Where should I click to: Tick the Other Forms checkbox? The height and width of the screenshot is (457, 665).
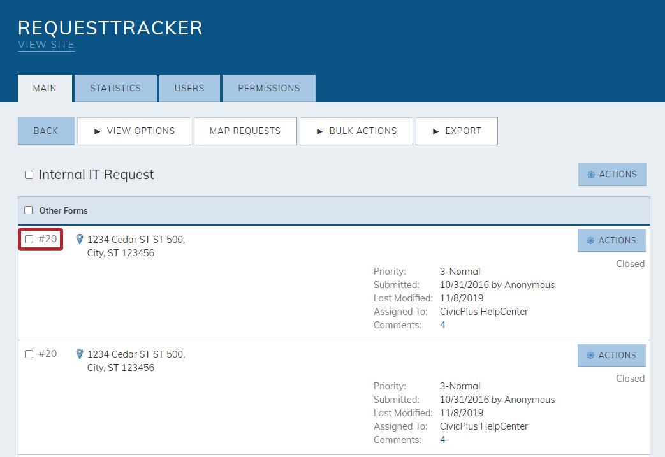[x=29, y=210]
